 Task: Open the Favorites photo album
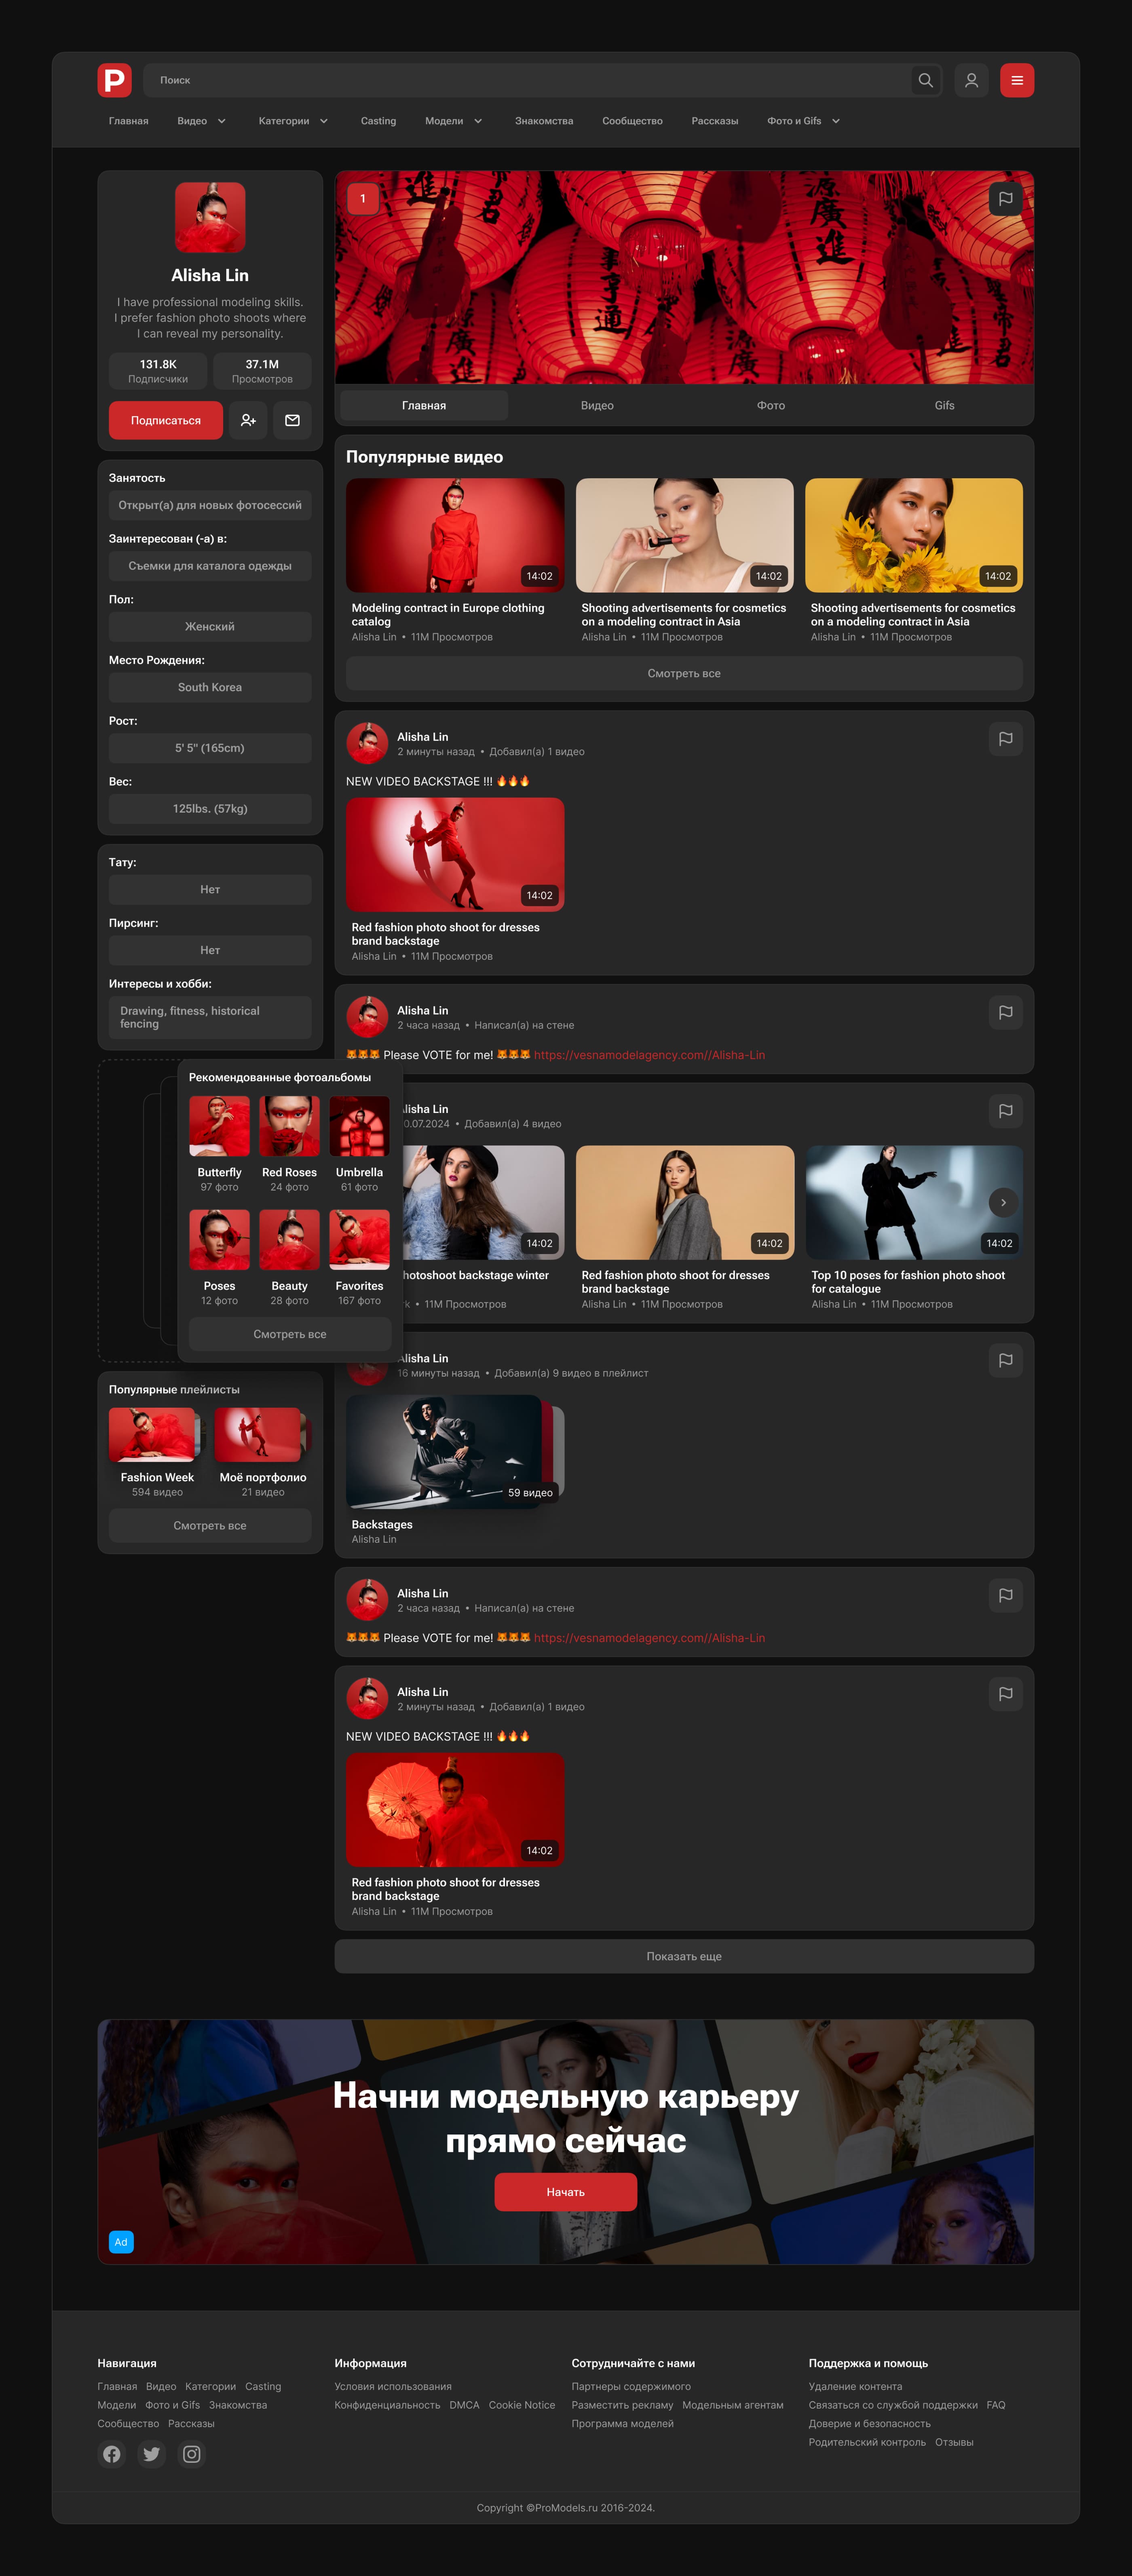[359, 1240]
